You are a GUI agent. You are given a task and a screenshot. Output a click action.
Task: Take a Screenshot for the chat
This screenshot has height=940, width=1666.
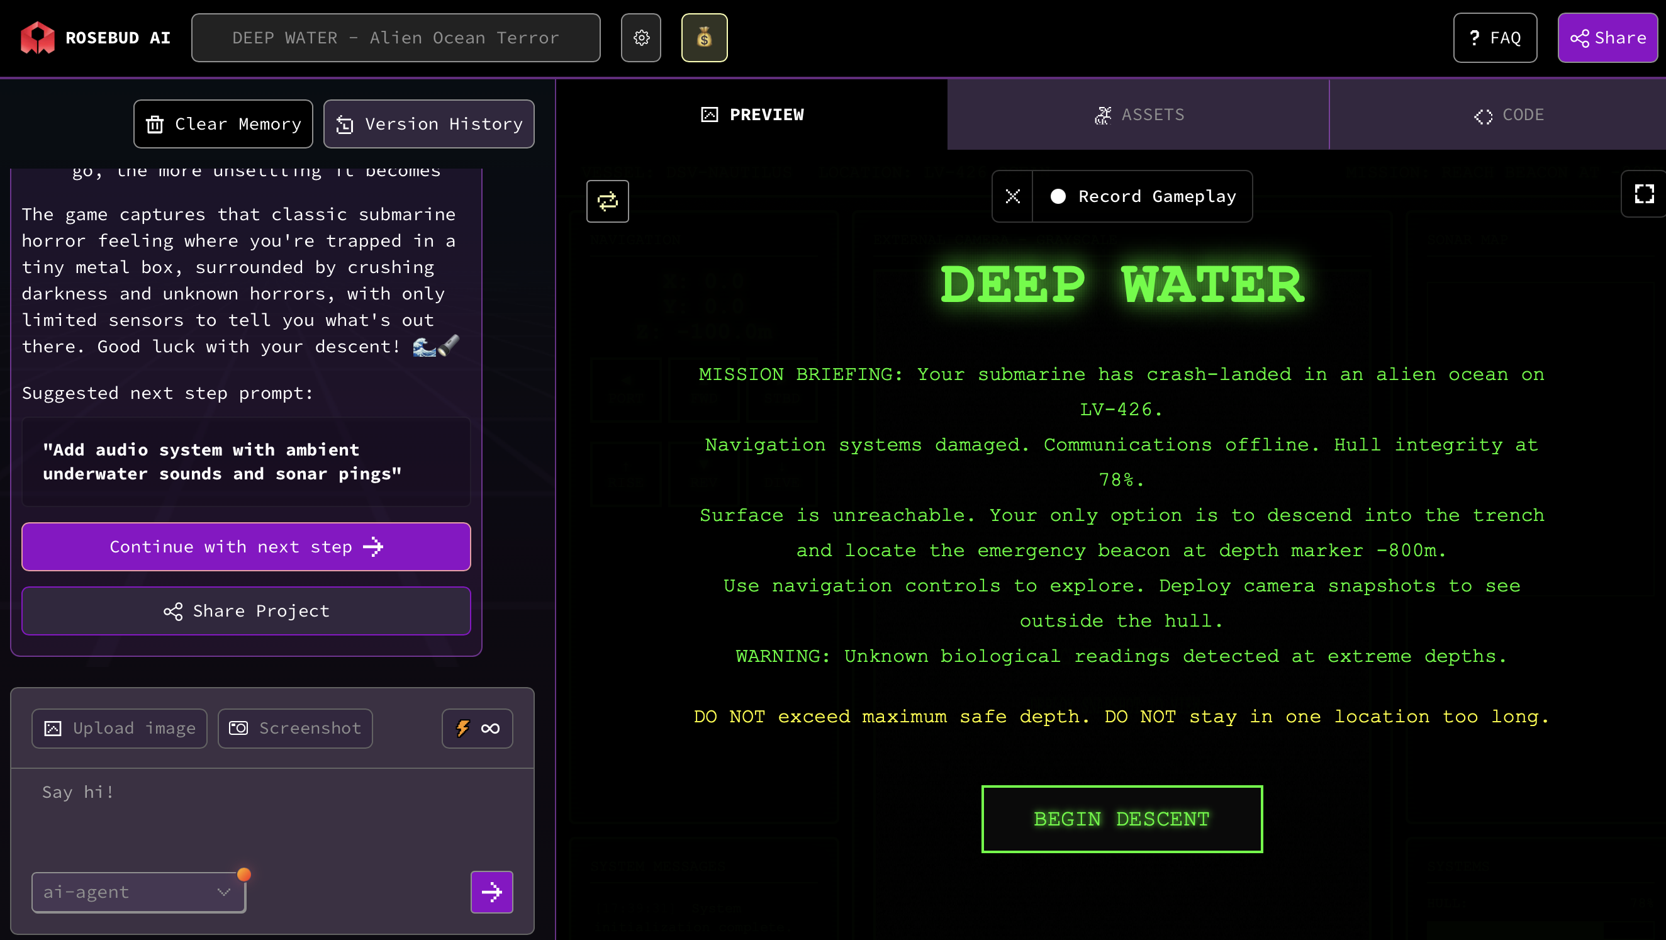295,728
